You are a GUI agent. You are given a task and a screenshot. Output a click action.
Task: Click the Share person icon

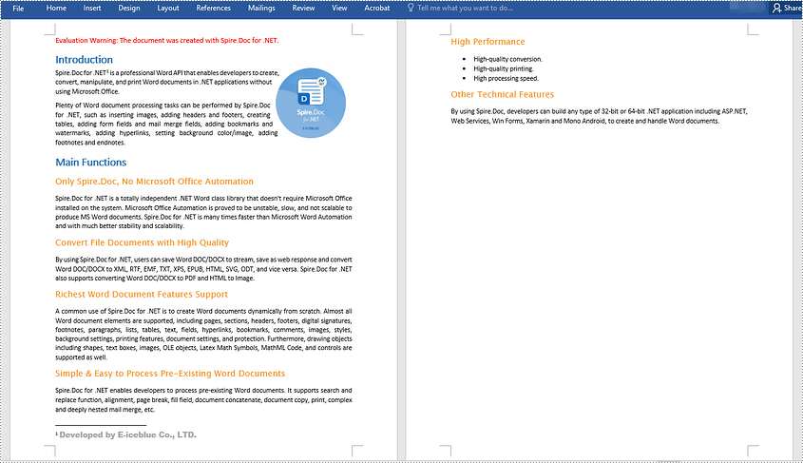776,9
